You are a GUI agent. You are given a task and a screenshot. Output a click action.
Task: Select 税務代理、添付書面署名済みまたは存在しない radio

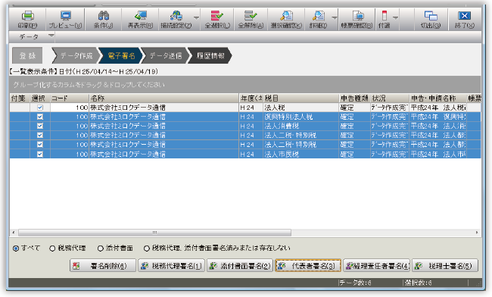tap(147, 249)
